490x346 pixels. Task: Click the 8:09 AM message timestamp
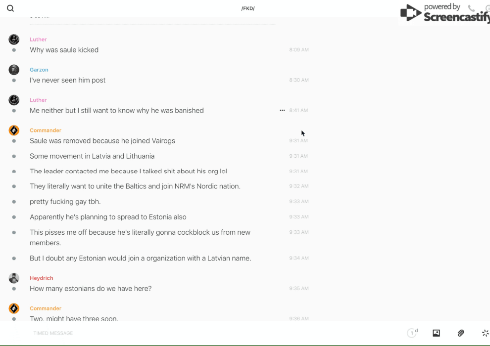(299, 50)
